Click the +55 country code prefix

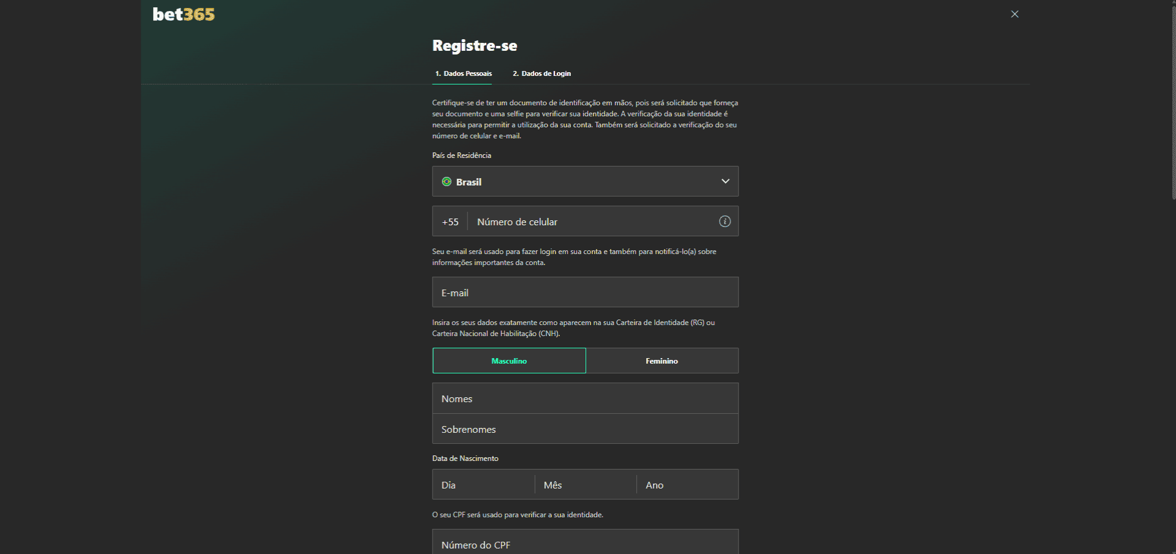click(450, 222)
